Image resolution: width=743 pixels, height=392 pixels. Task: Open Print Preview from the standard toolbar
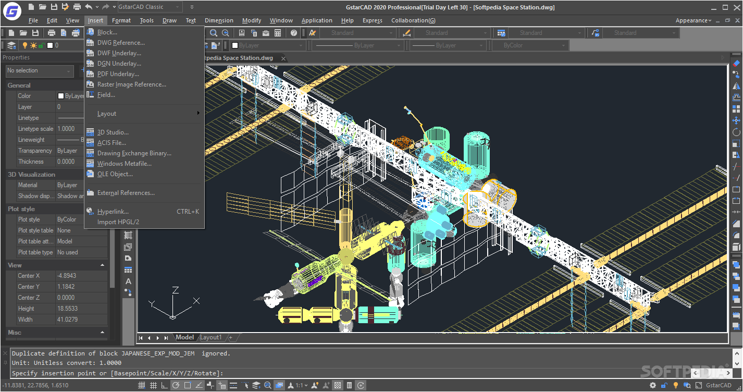pos(63,33)
